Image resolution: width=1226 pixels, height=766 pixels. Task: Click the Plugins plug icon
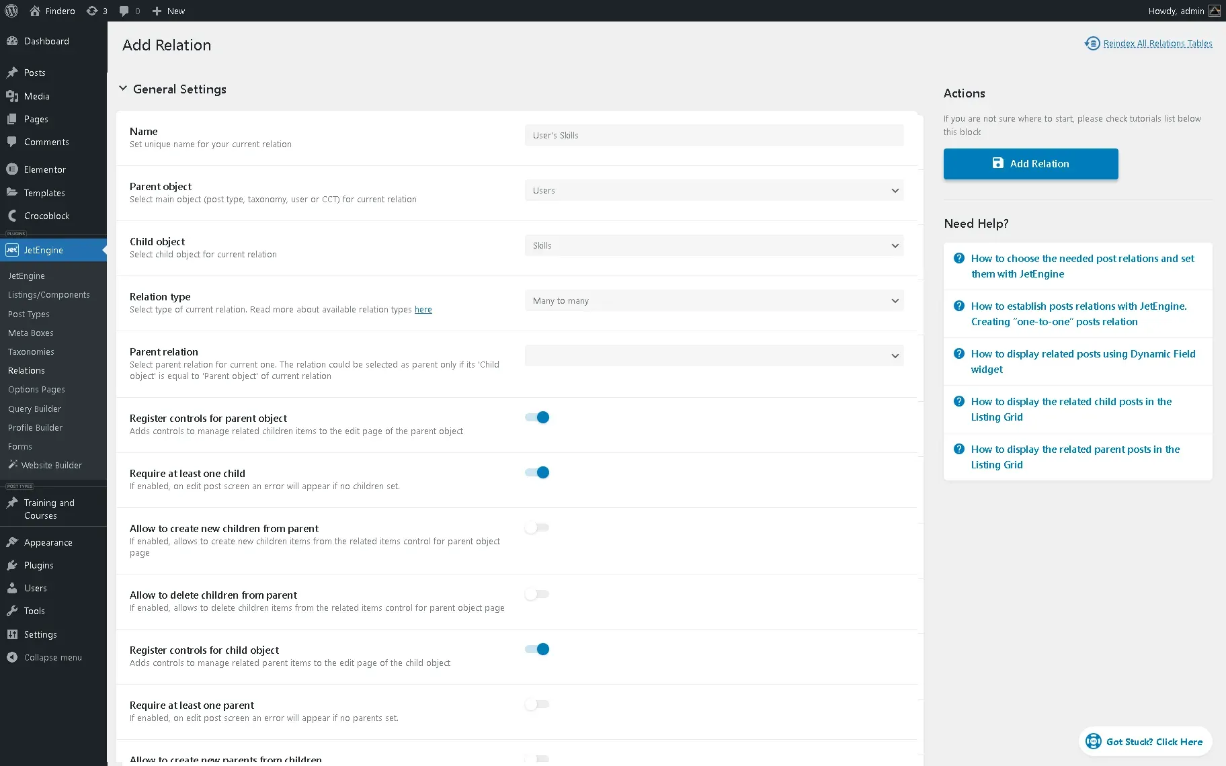click(12, 565)
